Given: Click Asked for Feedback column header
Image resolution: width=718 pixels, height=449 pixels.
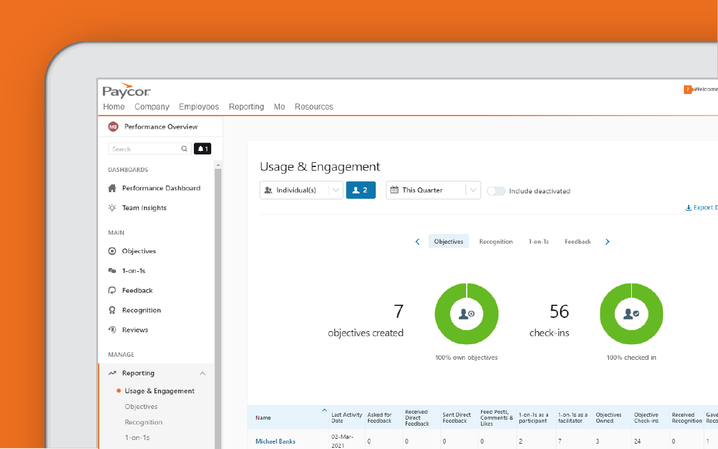Looking at the screenshot, I should tap(380, 418).
